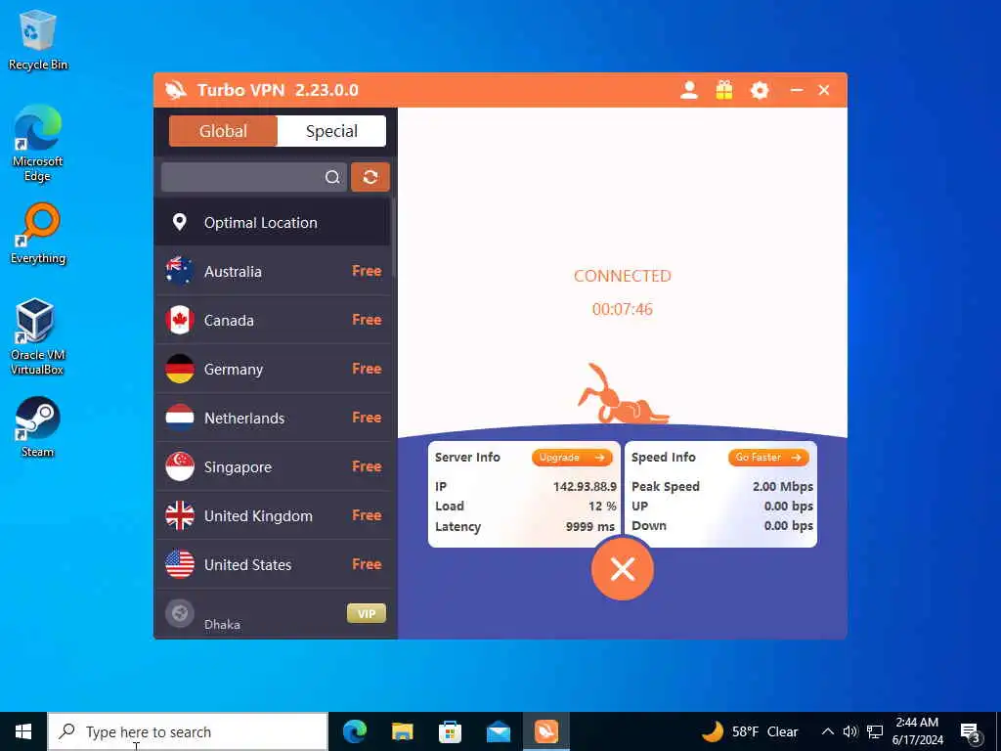
Task: Select the Oracle VM VirtualBox desktop shortcut
Action: (37, 336)
